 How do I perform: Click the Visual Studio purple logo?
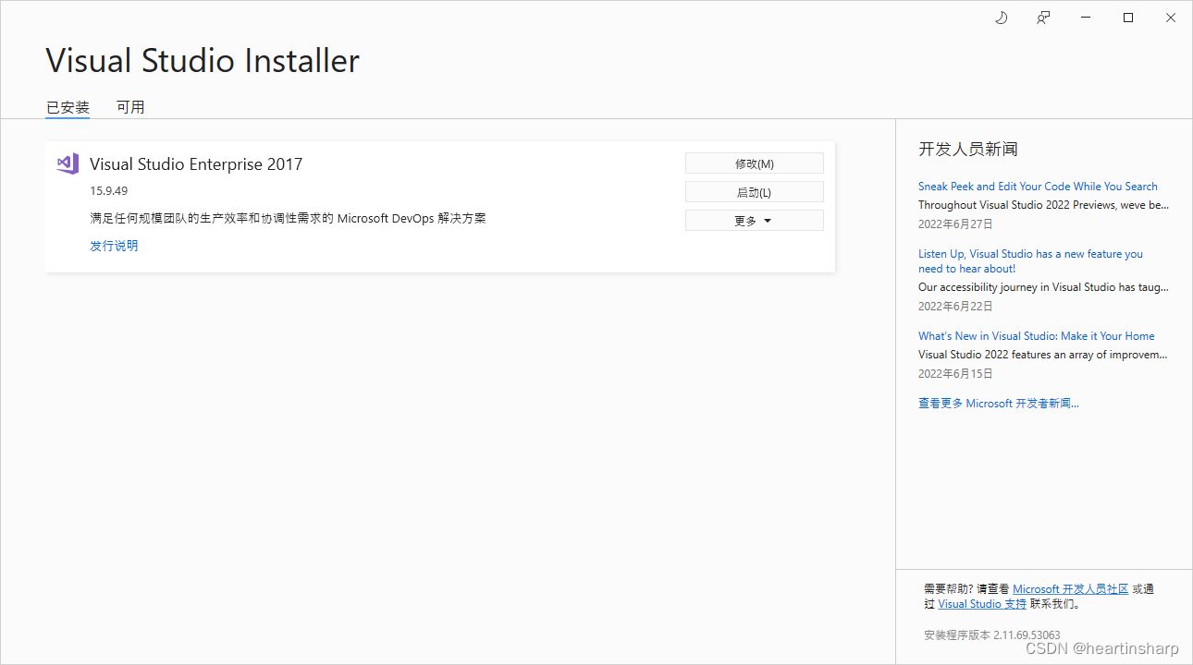tap(68, 163)
